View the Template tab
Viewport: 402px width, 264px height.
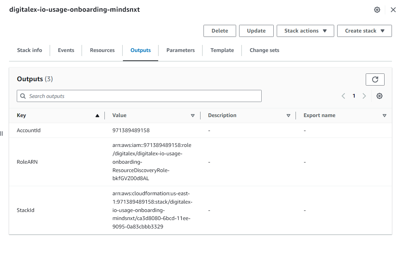222,50
